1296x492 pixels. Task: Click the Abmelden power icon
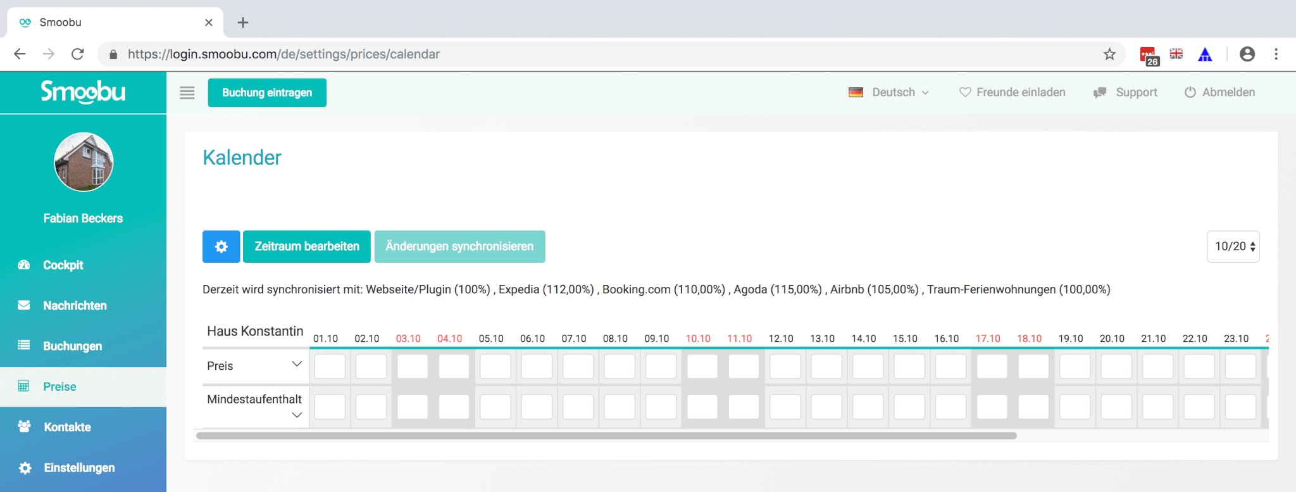pos(1190,92)
